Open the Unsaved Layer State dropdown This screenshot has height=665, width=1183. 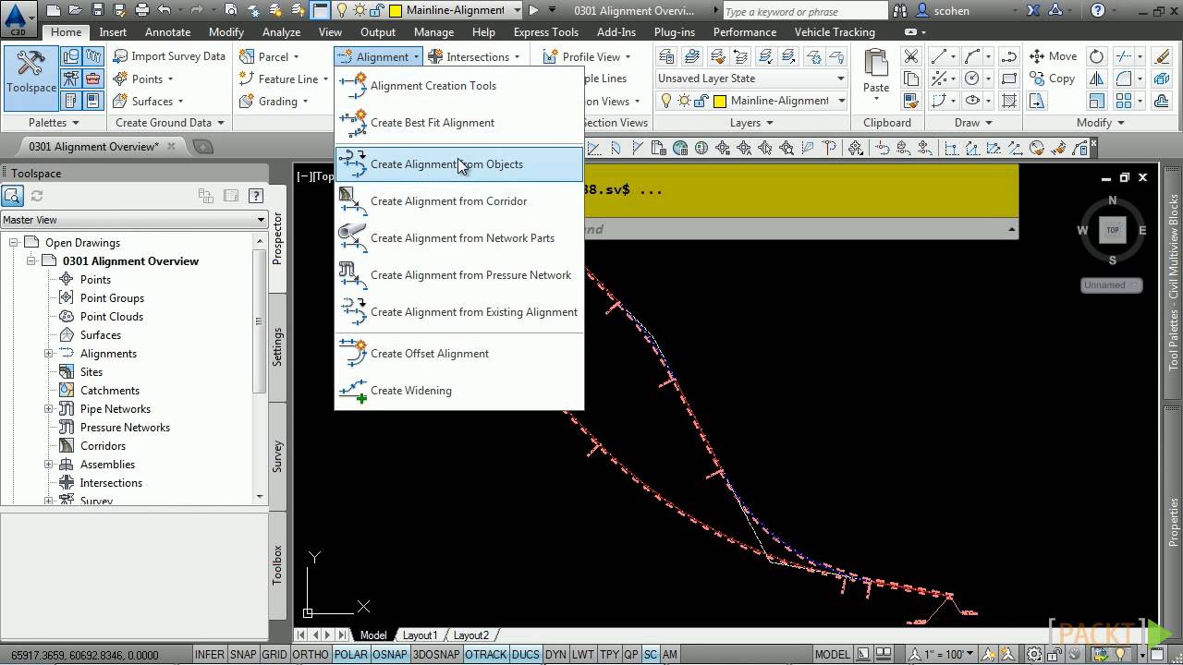(x=751, y=79)
